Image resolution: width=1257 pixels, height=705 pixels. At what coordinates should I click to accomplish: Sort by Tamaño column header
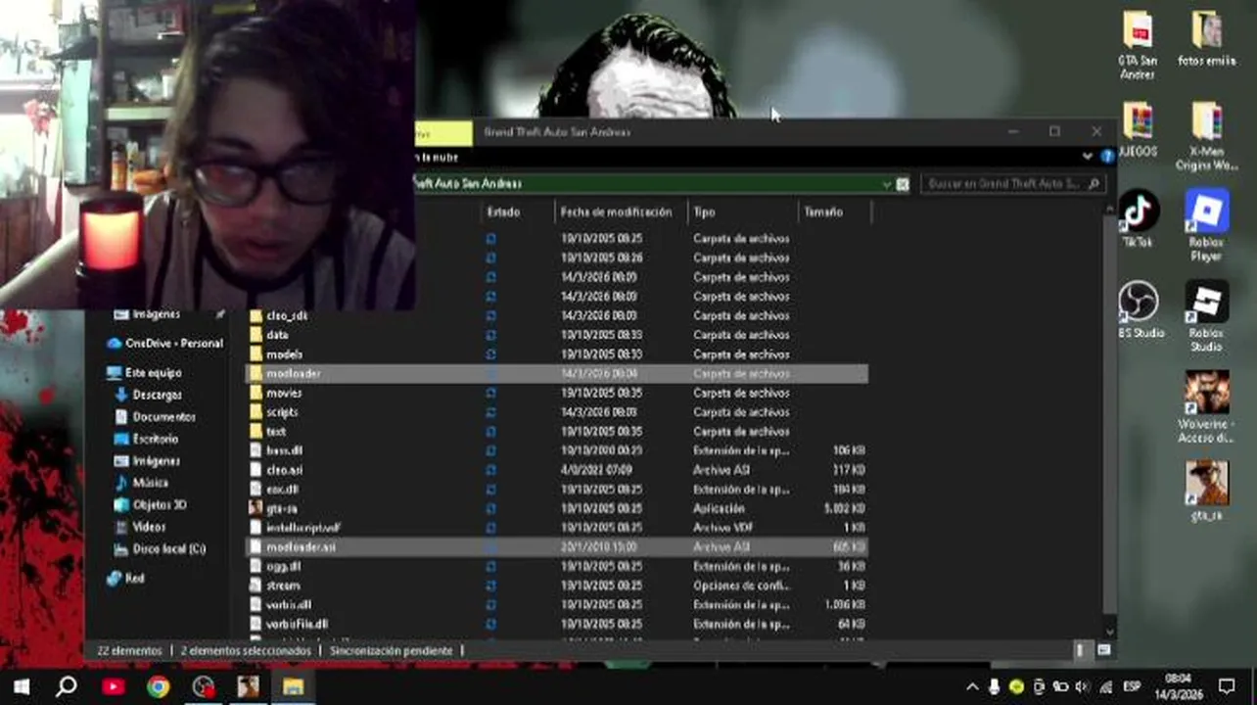(x=823, y=211)
